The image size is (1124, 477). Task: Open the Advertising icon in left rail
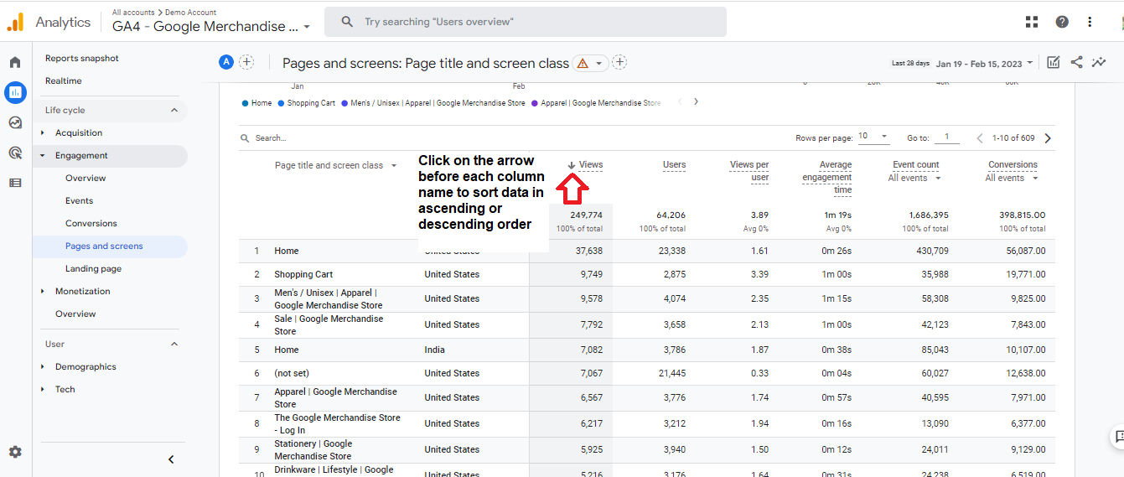tap(15, 153)
